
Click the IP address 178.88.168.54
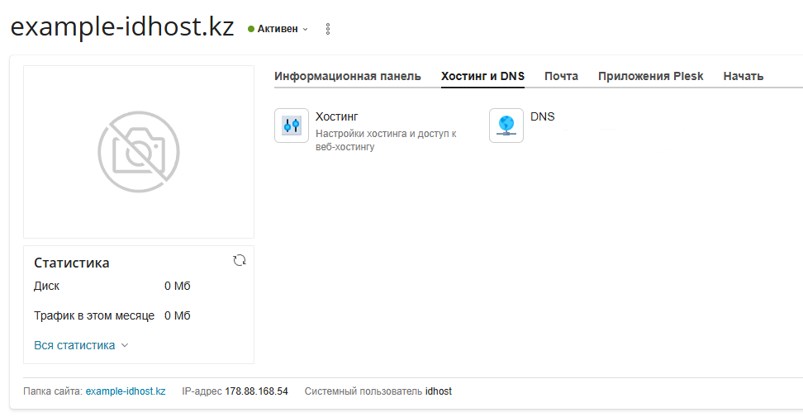256,391
